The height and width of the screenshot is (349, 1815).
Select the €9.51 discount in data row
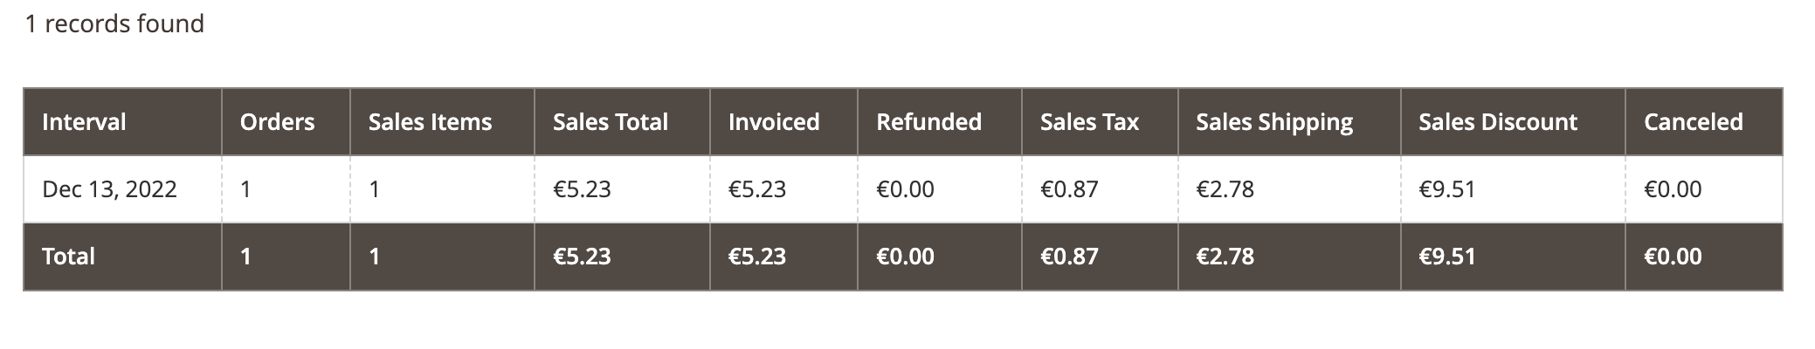pos(1446,189)
